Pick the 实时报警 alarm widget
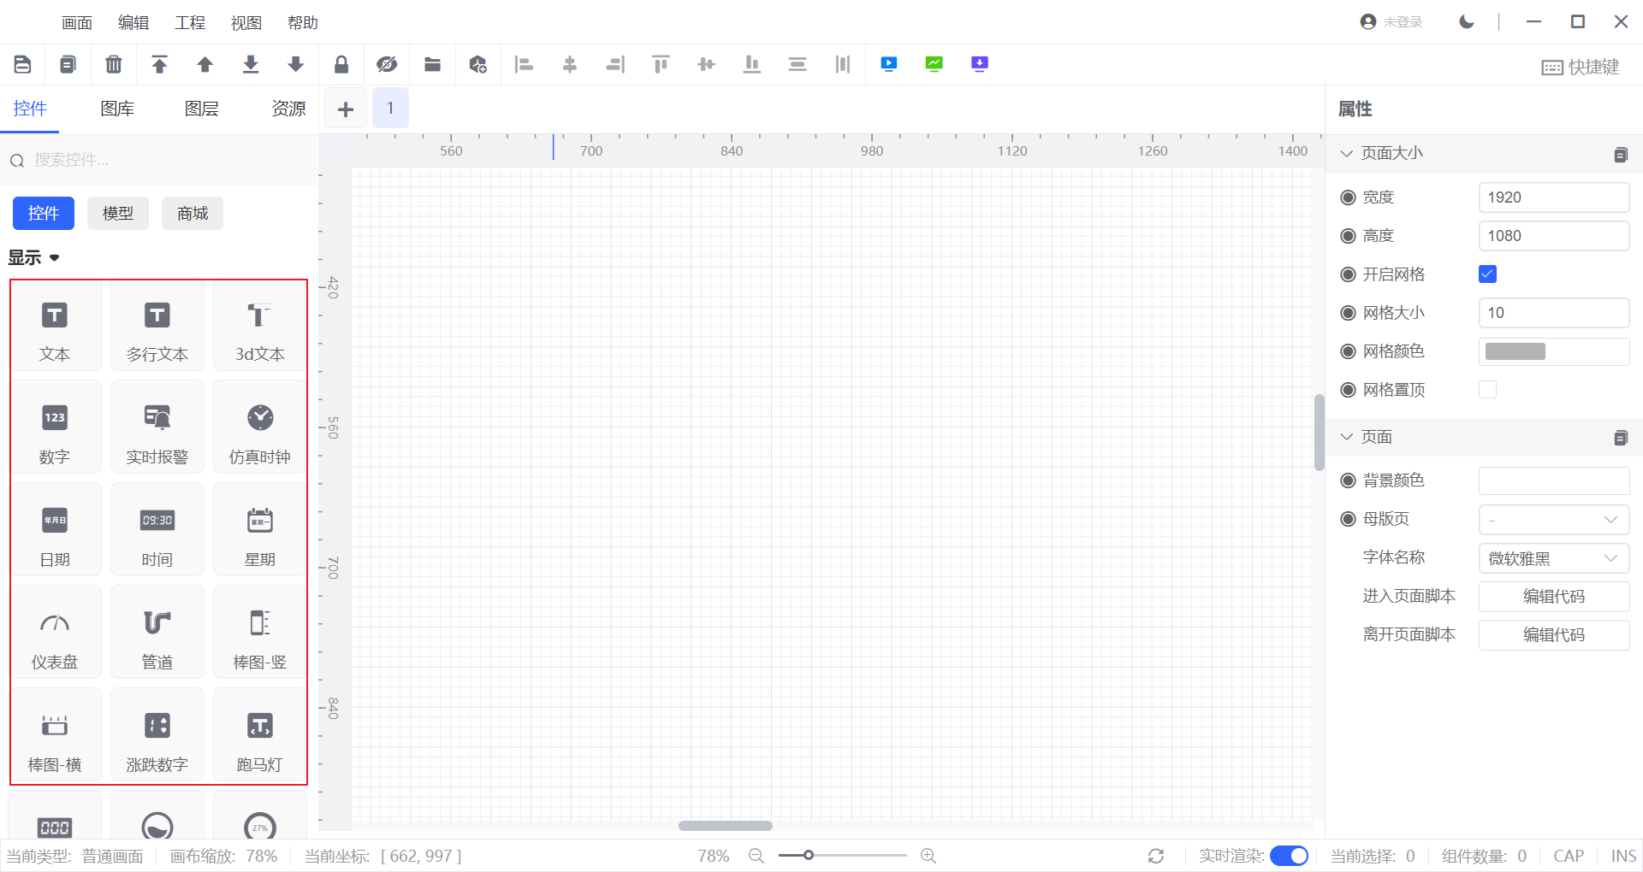This screenshot has height=872, width=1643. coord(157,428)
